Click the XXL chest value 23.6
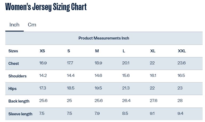Viewport: 205px width, 122px height. point(182,63)
